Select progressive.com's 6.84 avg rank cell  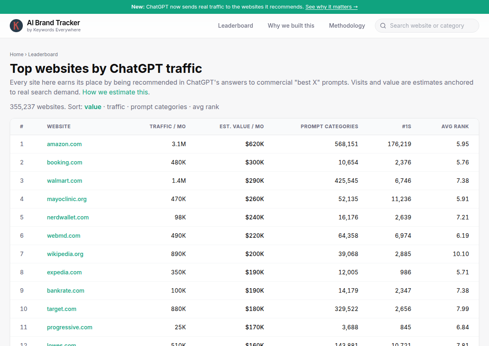(463, 327)
